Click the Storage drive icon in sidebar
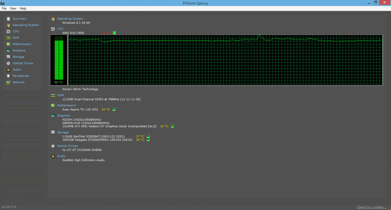391x210 pixels. (x=8, y=57)
